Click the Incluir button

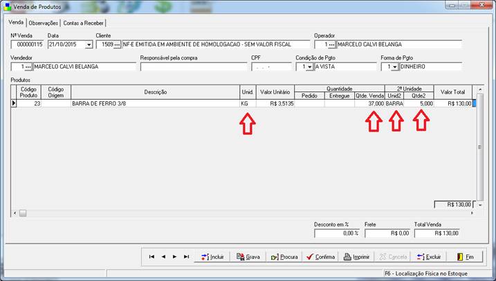point(212,257)
